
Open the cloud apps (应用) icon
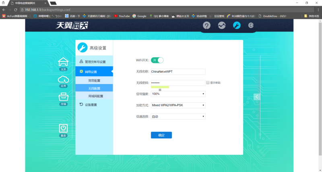[x=63, y=80]
